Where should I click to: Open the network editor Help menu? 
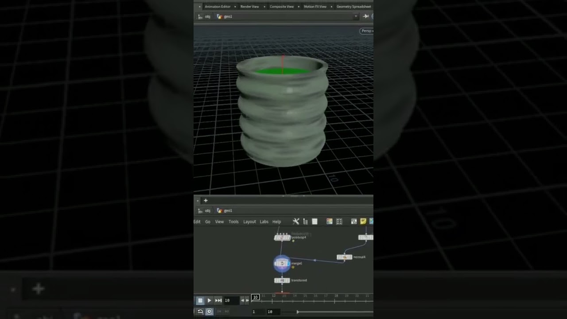276,222
